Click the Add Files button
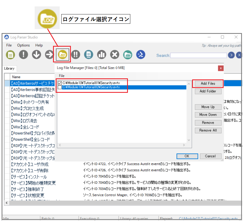Screen dimensions: 243x221 pos(208,83)
